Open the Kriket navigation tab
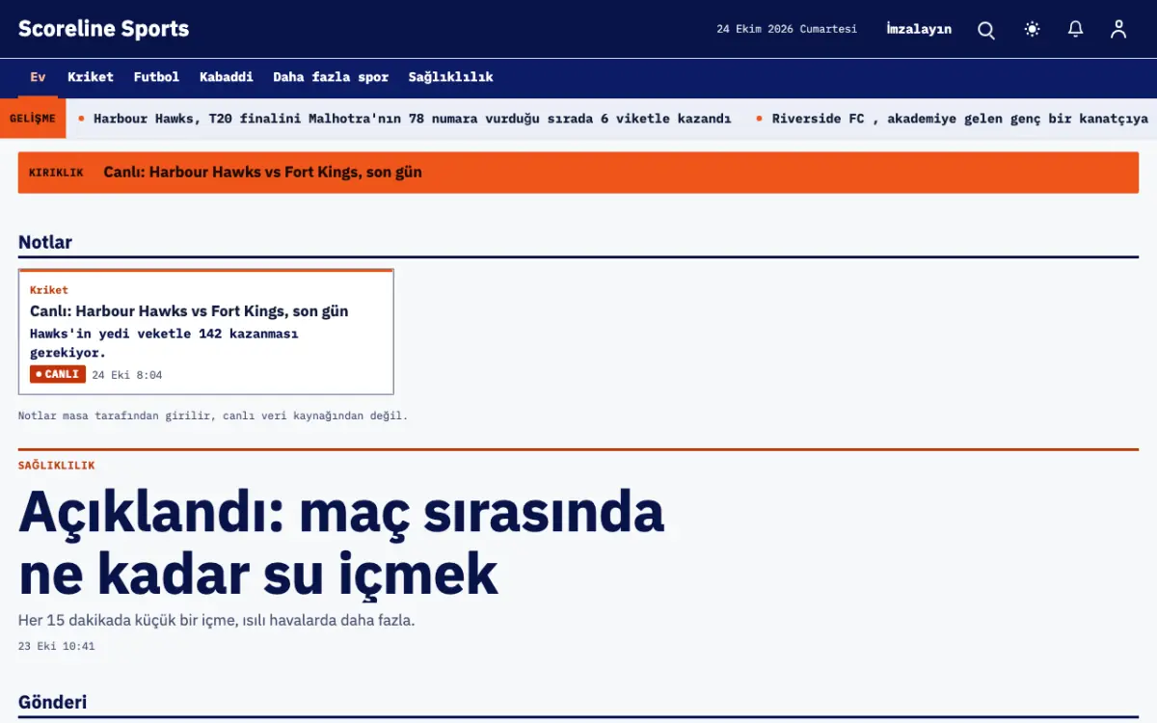The image size is (1157, 723). click(91, 77)
